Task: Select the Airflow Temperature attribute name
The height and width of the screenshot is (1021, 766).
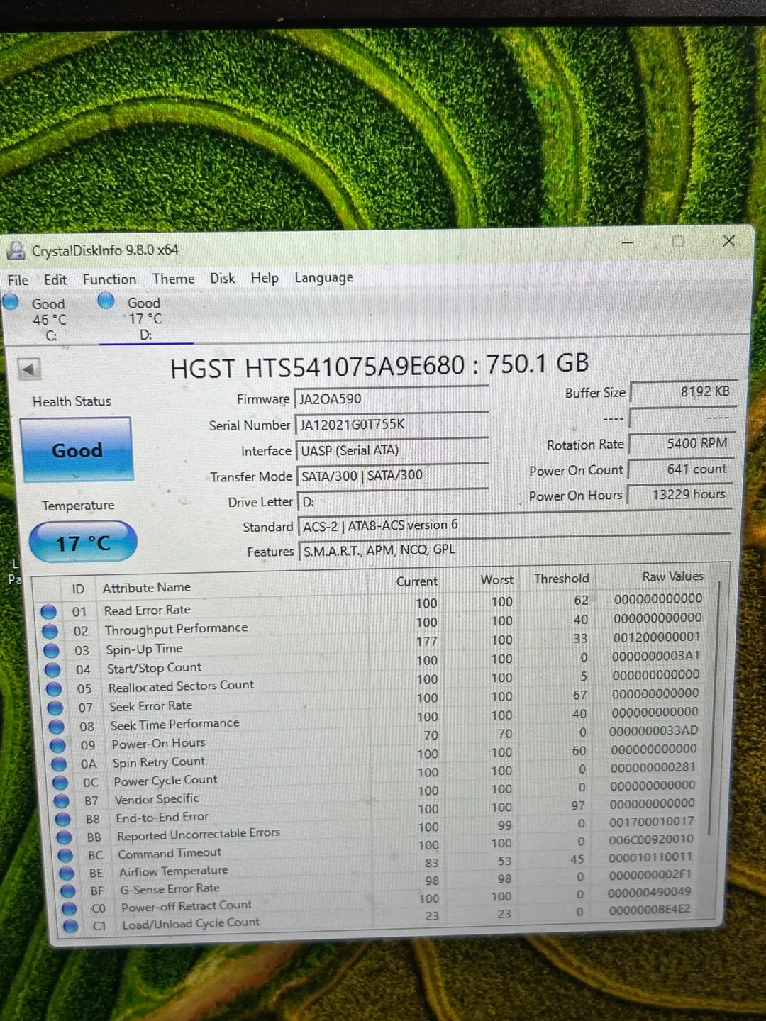Action: click(x=174, y=871)
